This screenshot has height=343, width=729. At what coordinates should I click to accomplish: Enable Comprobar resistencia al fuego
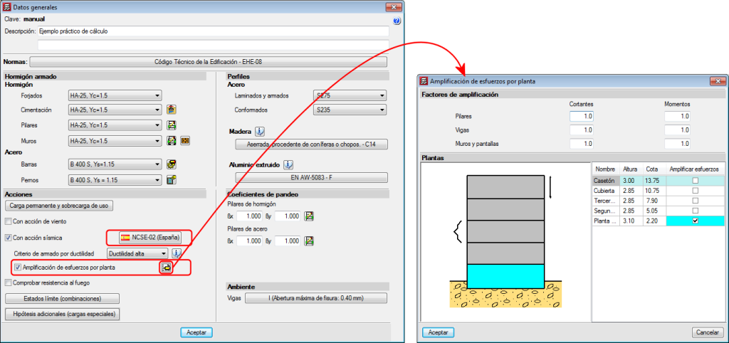coord(8,282)
